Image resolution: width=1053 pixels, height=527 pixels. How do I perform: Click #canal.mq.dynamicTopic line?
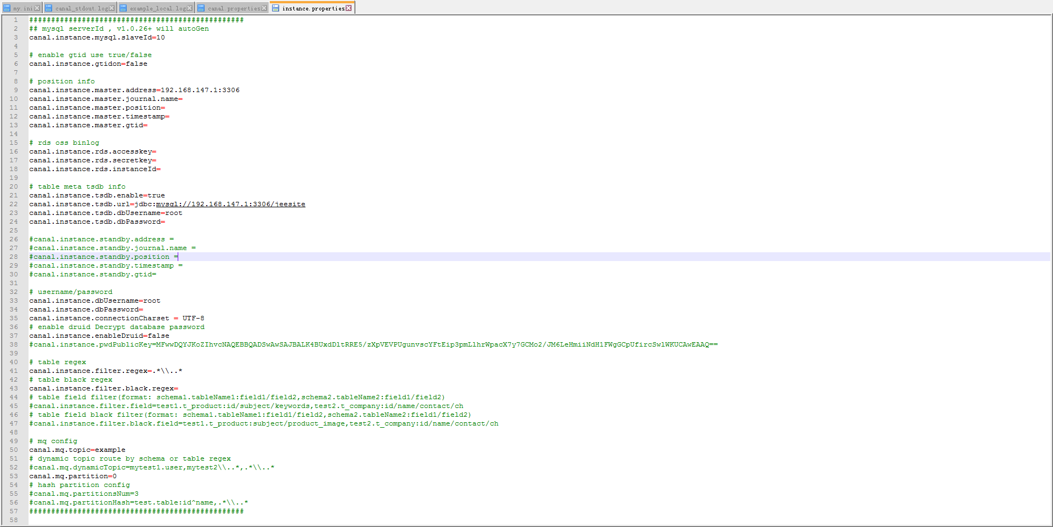pyautogui.click(x=152, y=467)
